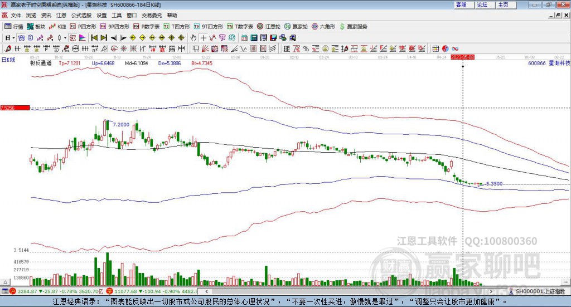571x307 pixels.
Task: Click the save floppy disk icon
Action: click(x=273, y=38)
